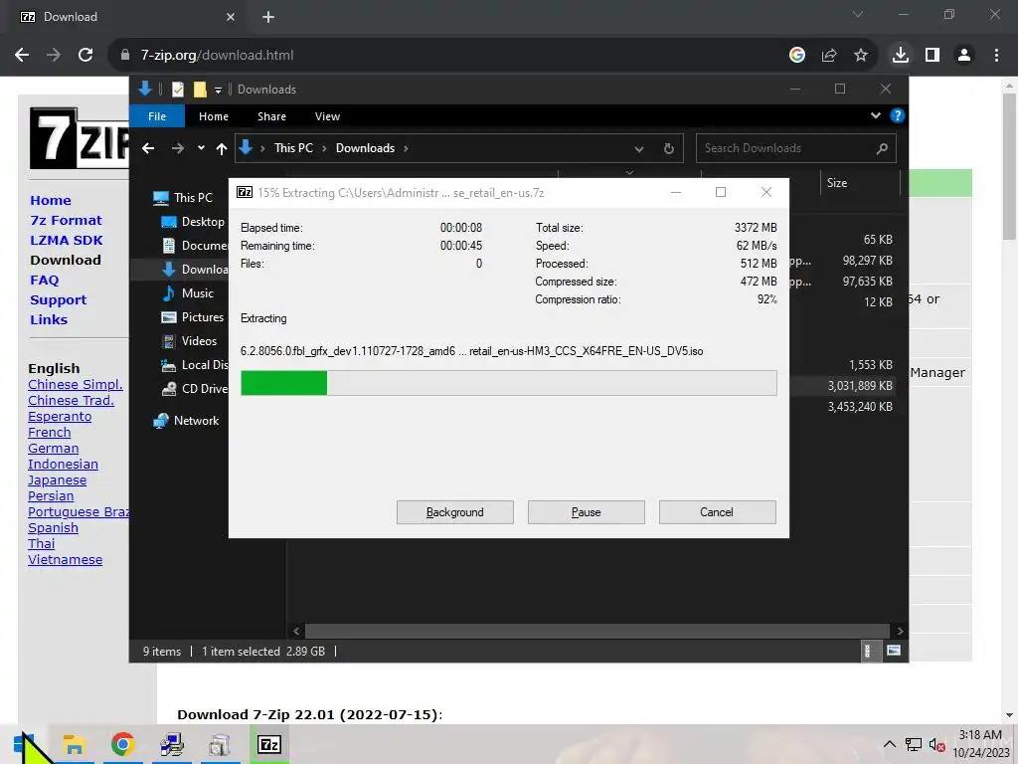This screenshot has height=764, width=1018.
Task: Click Properties quick access icon in Explorer title
Action: point(177,89)
